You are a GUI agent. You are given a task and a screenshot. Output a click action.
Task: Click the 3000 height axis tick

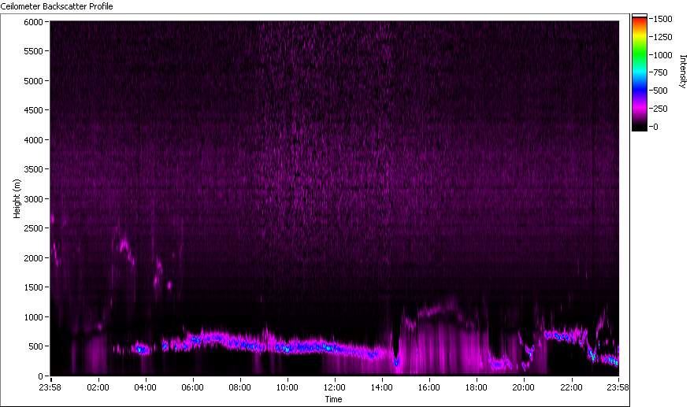(x=33, y=199)
